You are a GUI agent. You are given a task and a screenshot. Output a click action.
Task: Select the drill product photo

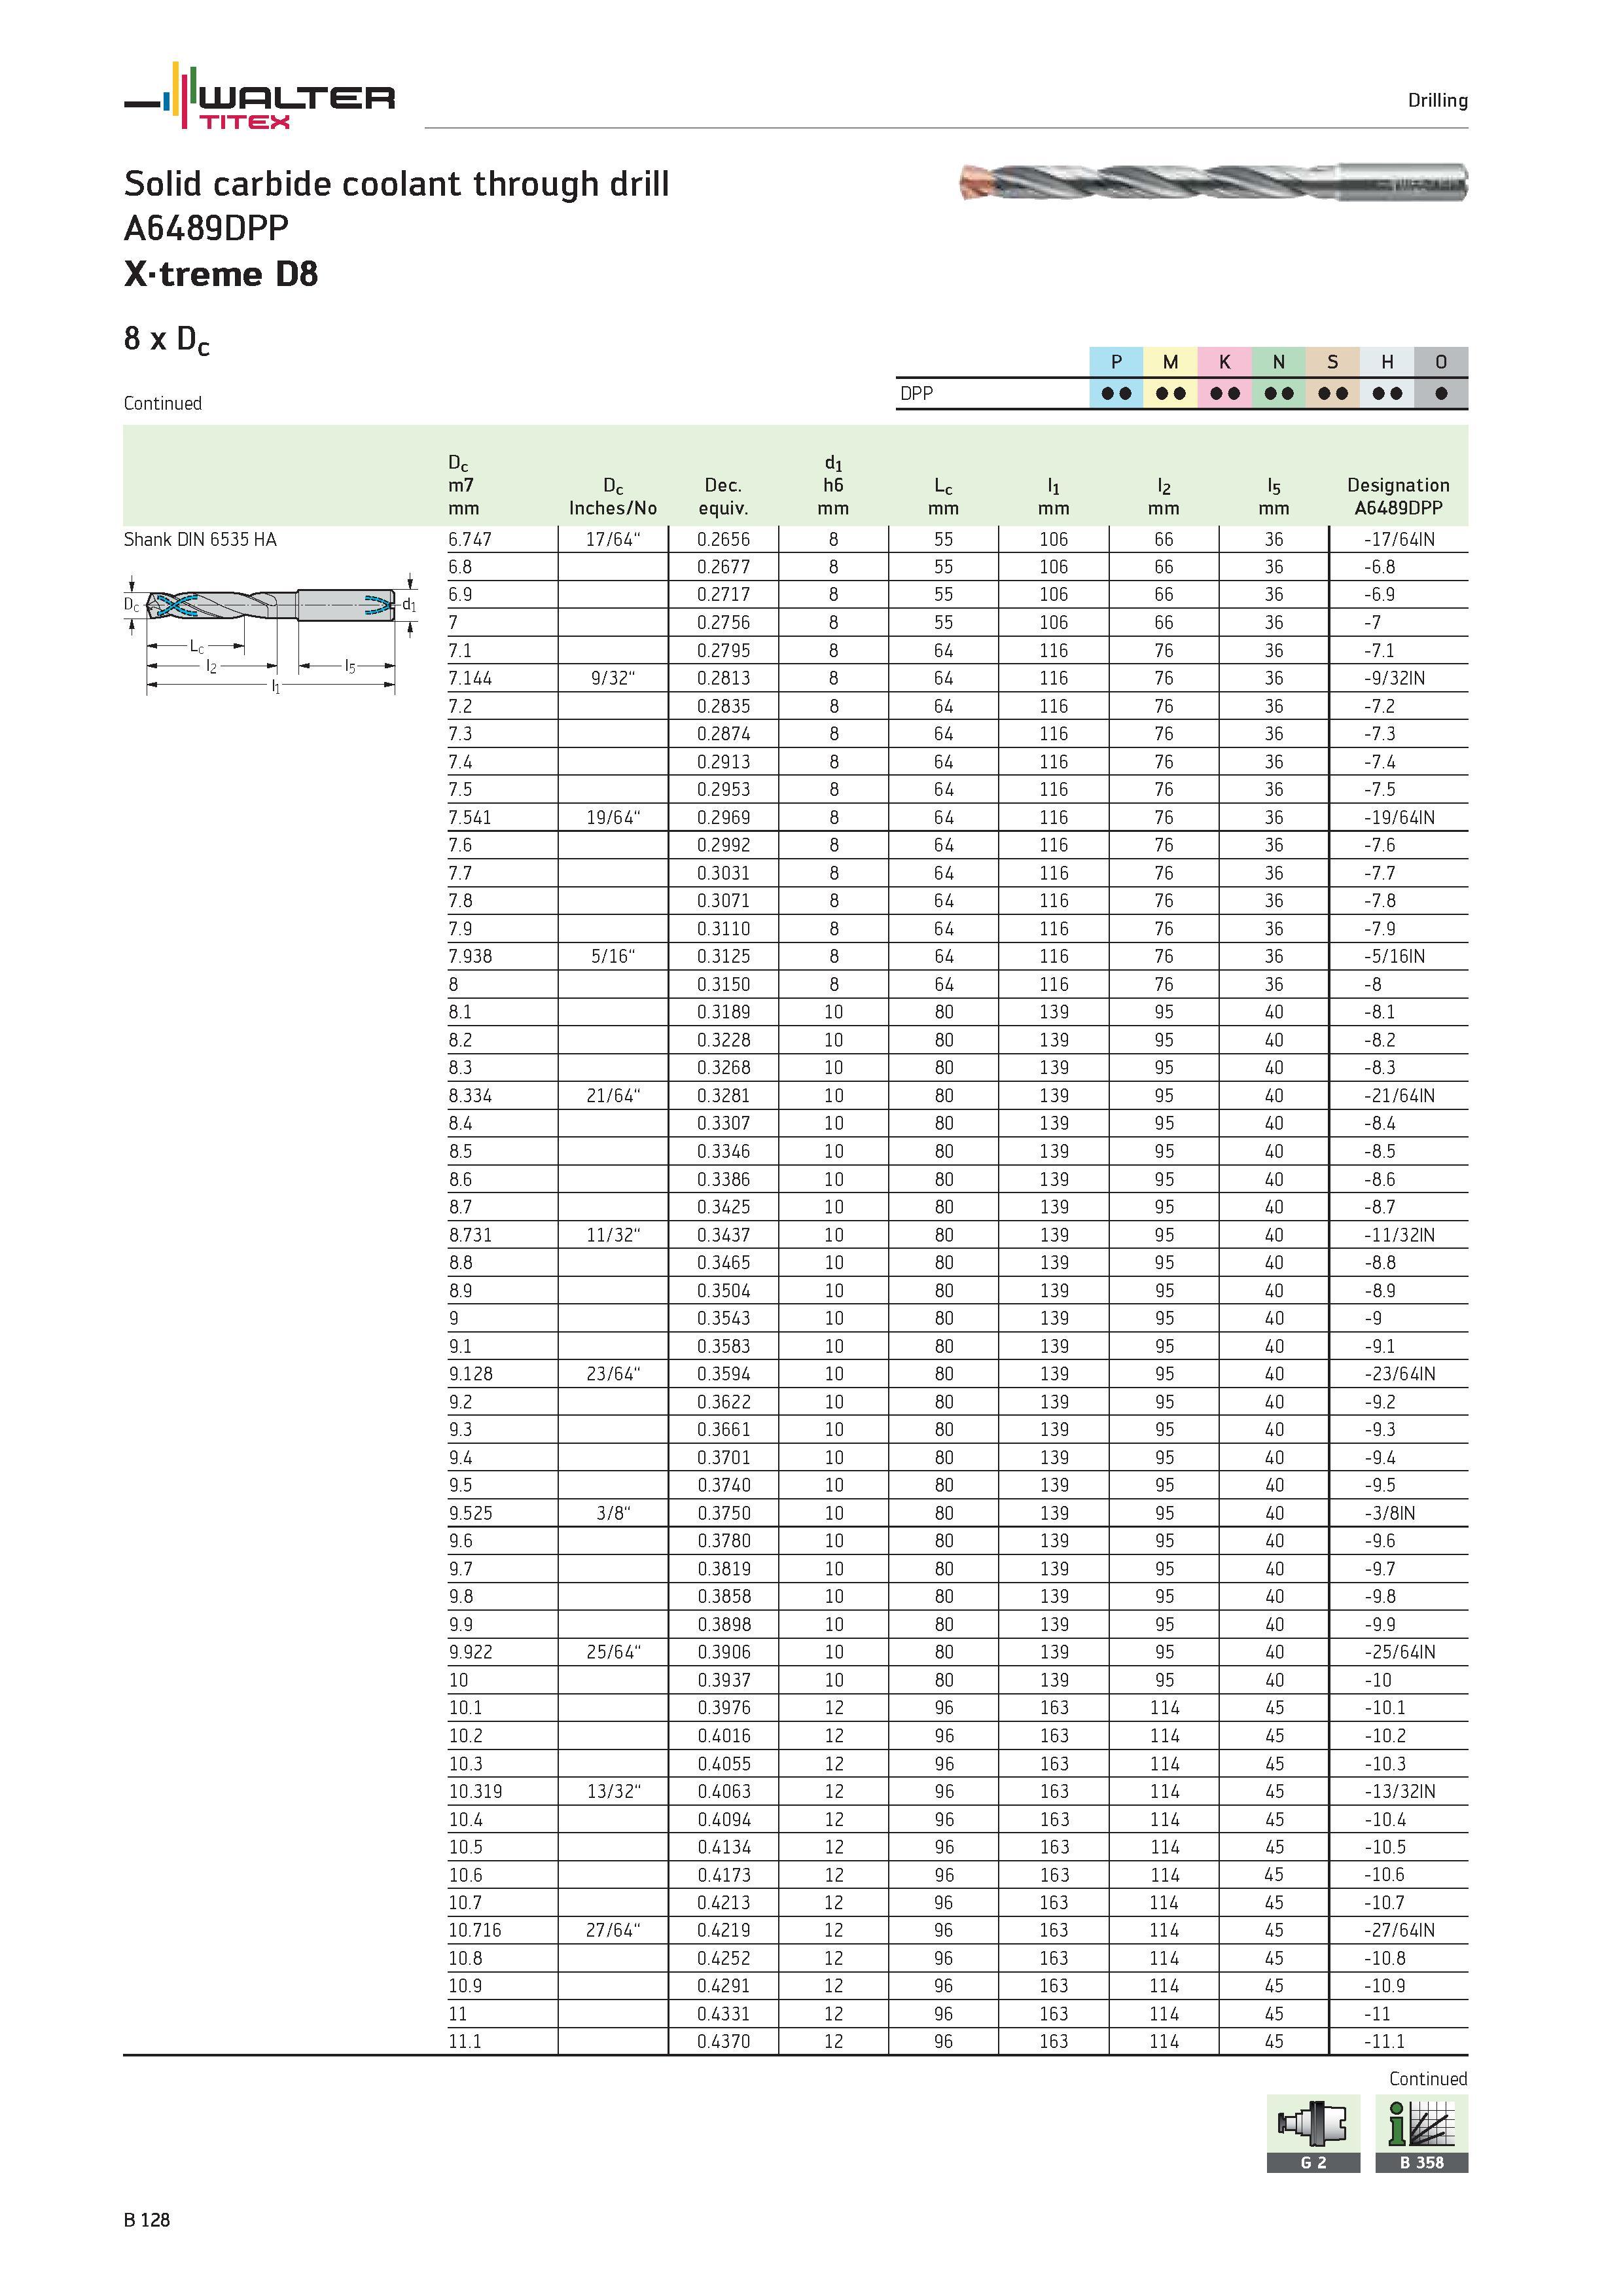point(1213,182)
